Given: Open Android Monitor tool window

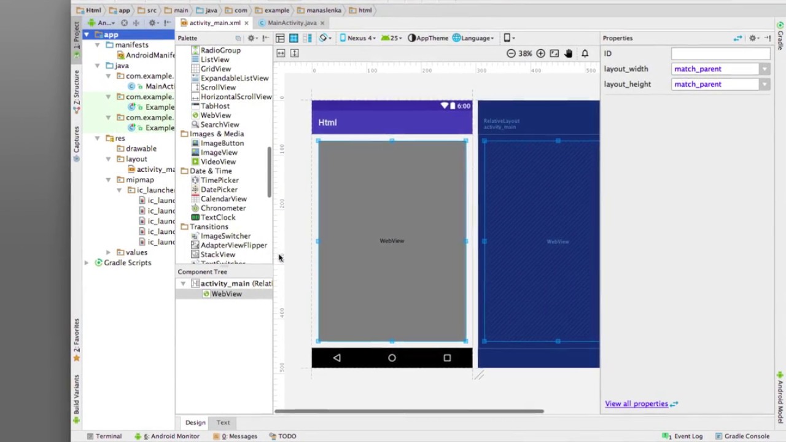Looking at the screenshot, I should point(168,436).
